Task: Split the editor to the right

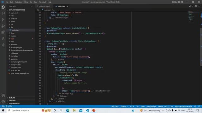Action: point(196,6)
